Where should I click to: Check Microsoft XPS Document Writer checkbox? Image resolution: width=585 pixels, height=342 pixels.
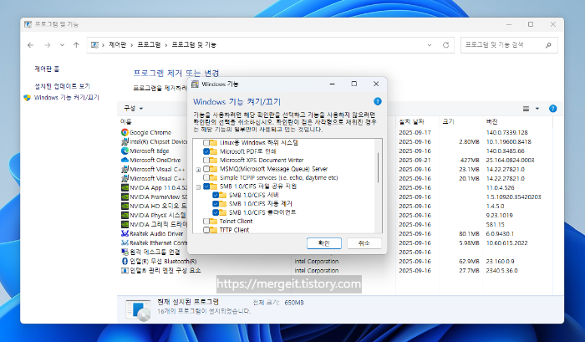pyautogui.click(x=206, y=160)
